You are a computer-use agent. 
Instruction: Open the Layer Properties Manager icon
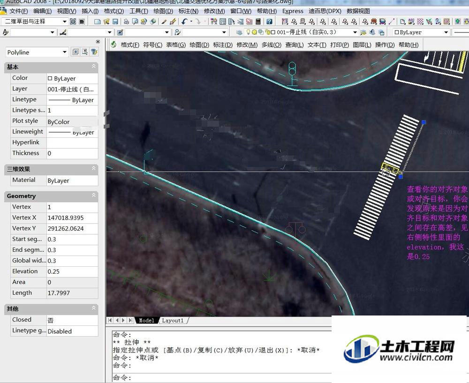pyautogui.click(x=239, y=32)
